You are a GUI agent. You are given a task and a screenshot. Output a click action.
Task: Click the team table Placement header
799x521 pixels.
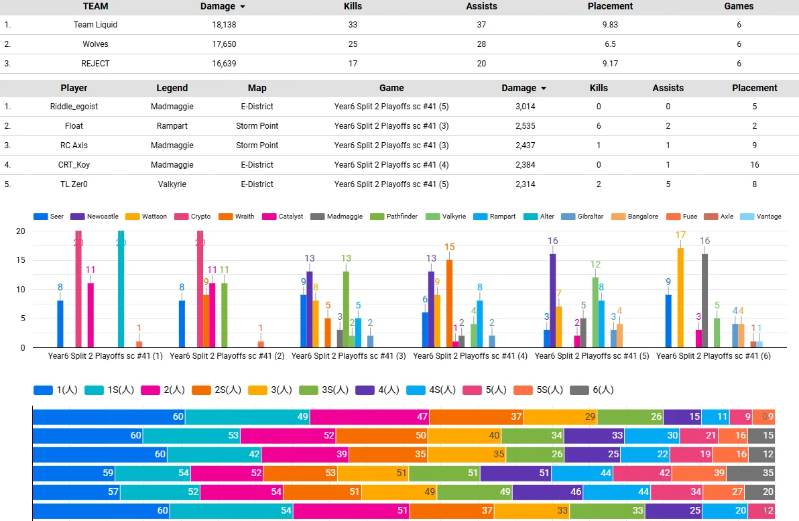(610, 6)
